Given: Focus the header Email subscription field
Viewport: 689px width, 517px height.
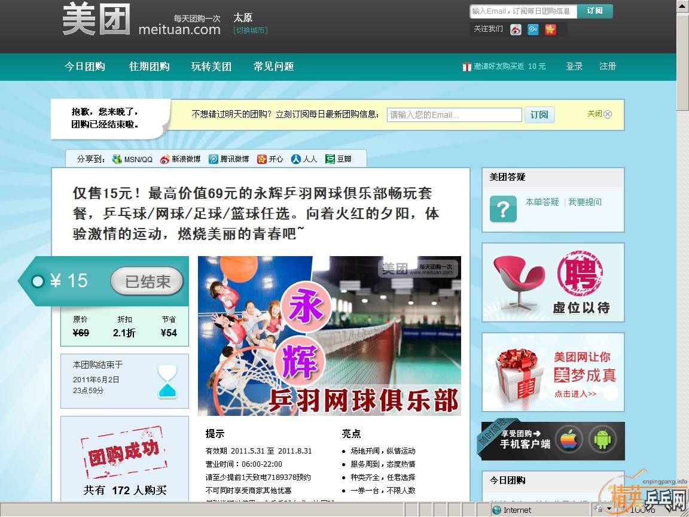Looking at the screenshot, I should 523,11.
